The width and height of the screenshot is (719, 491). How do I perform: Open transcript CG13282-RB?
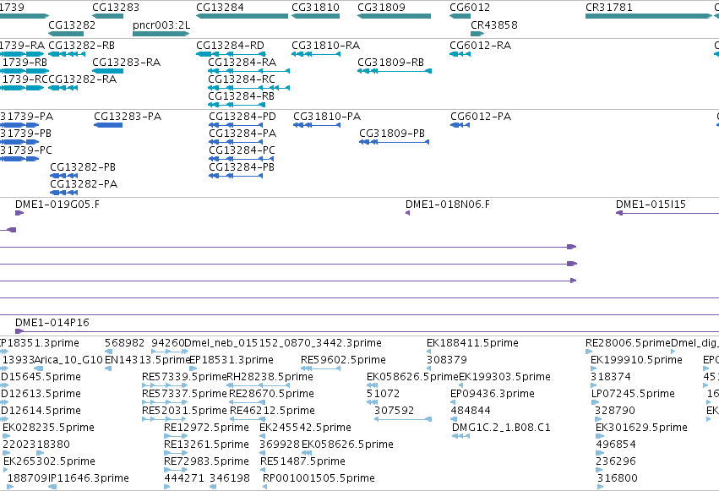click(x=67, y=54)
